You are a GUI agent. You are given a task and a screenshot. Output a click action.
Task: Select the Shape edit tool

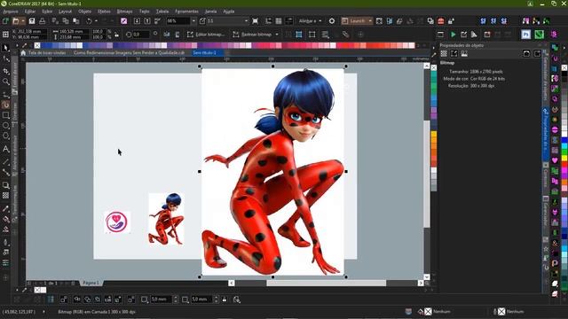6,58
